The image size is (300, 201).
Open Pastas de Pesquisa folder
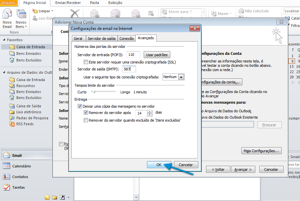point(32,118)
